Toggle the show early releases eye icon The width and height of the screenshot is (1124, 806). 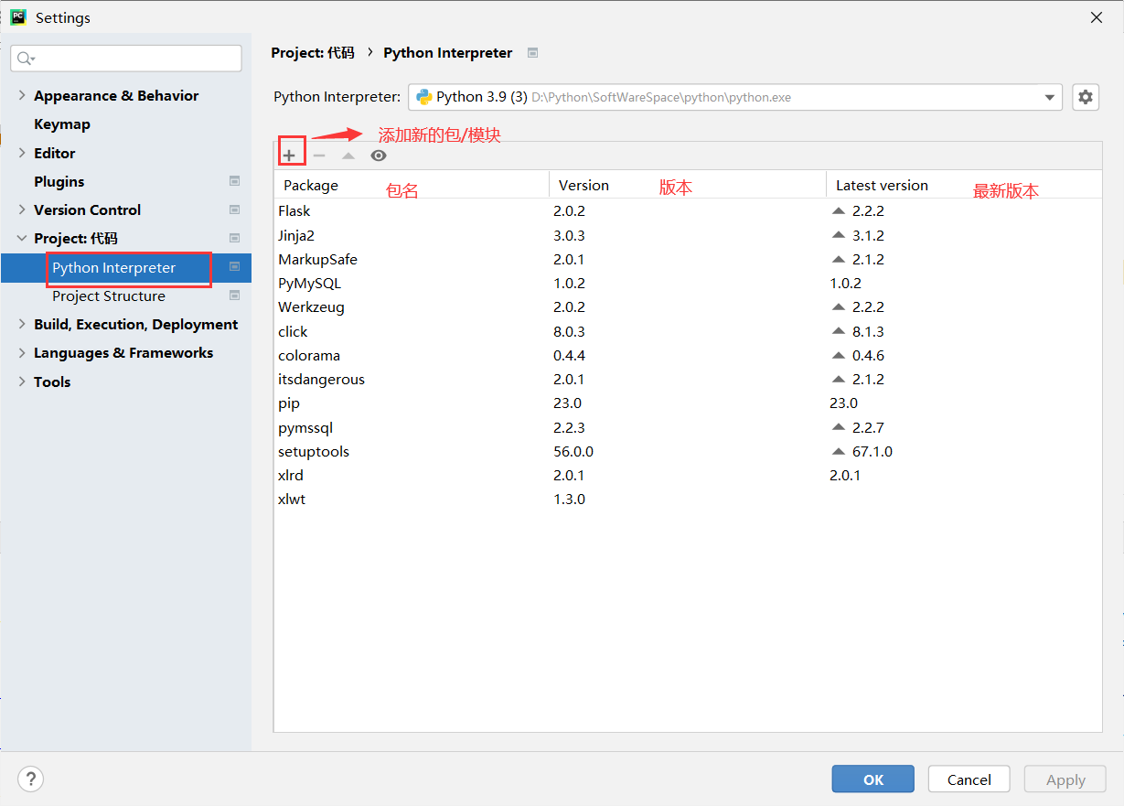379,156
